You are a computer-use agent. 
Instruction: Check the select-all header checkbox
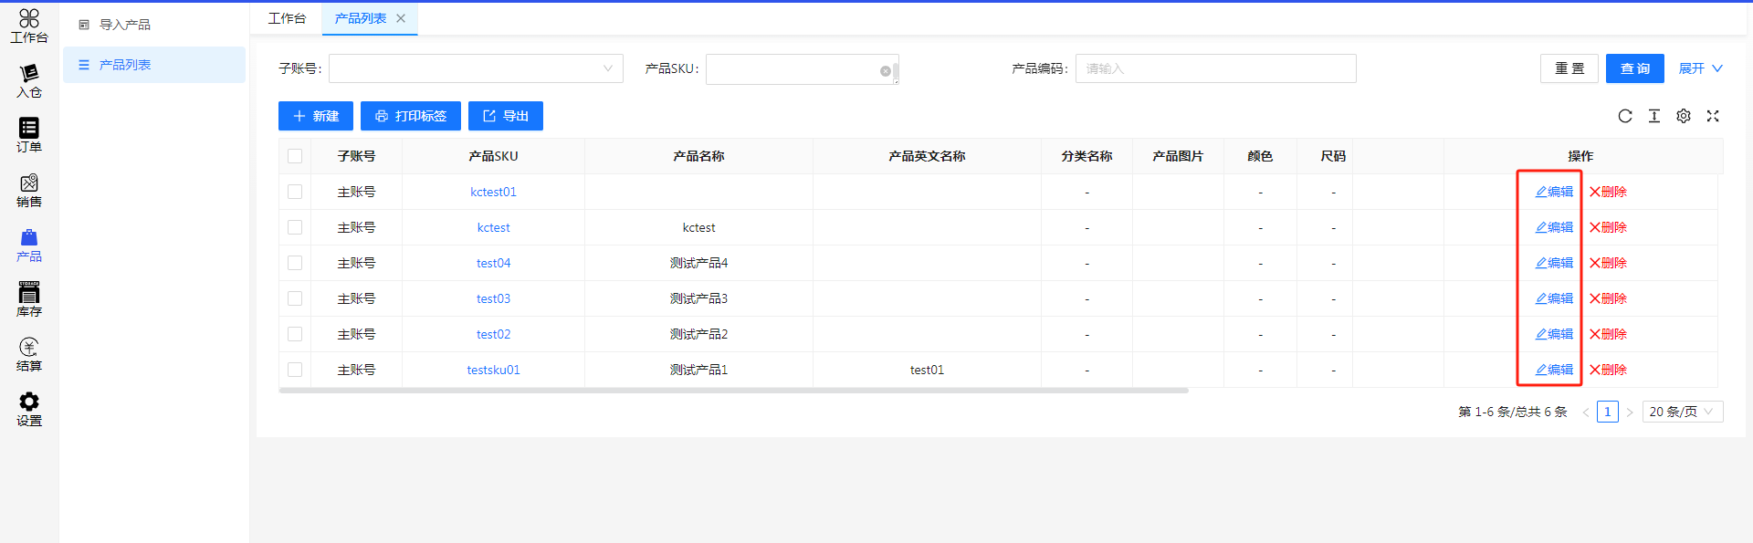point(295,156)
